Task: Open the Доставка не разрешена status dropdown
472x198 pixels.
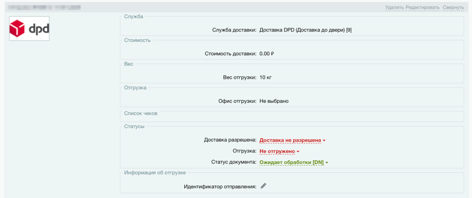Action: point(292,140)
